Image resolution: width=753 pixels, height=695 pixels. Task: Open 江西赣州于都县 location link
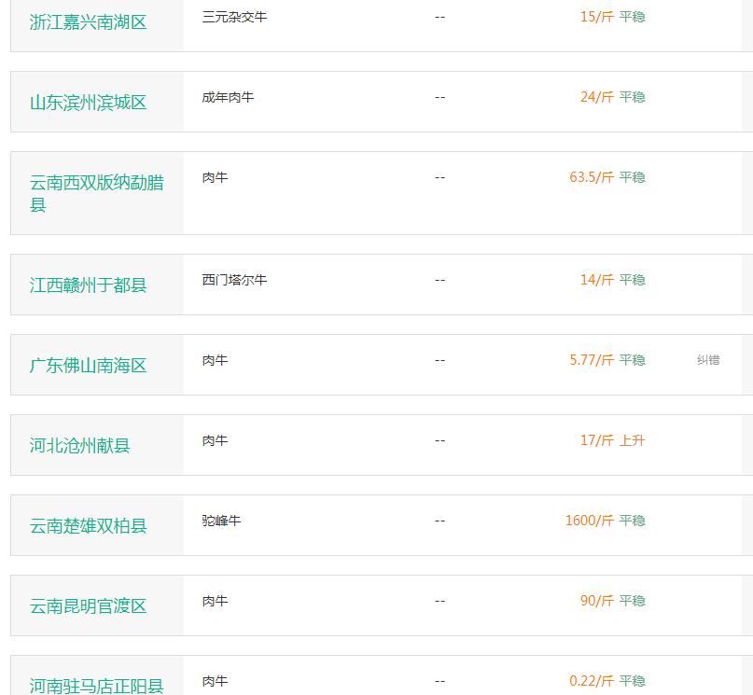pyautogui.click(x=88, y=285)
